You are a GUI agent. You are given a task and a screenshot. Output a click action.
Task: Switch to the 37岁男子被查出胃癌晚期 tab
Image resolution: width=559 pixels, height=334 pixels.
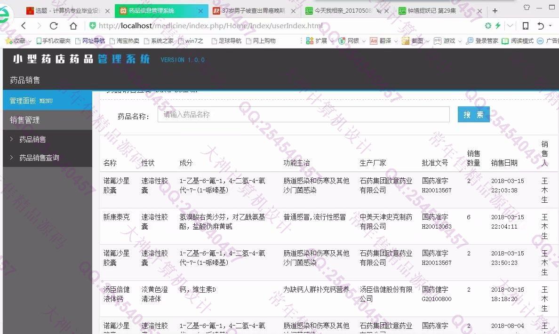pyautogui.click(x=254, y=11)
